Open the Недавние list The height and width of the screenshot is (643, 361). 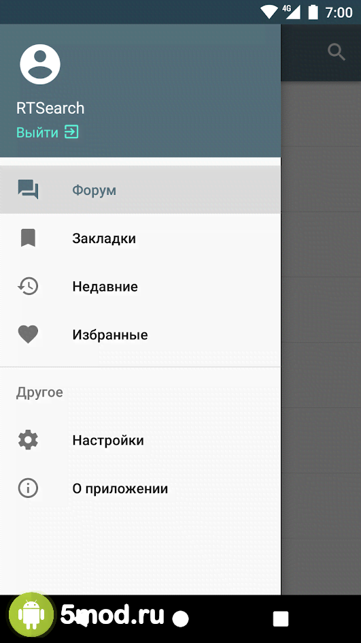pyautogui.click(x=140, y=286)
